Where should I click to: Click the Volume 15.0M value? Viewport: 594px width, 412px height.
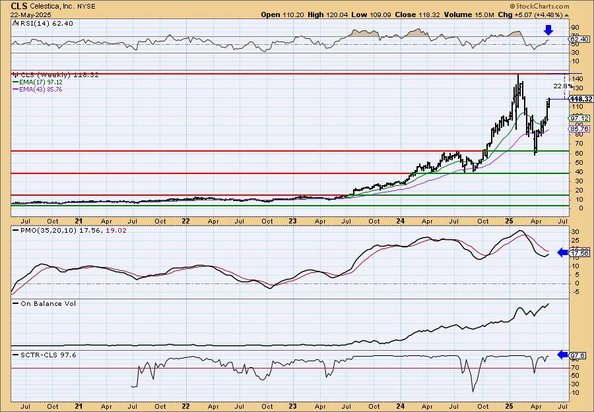point(469,15)
